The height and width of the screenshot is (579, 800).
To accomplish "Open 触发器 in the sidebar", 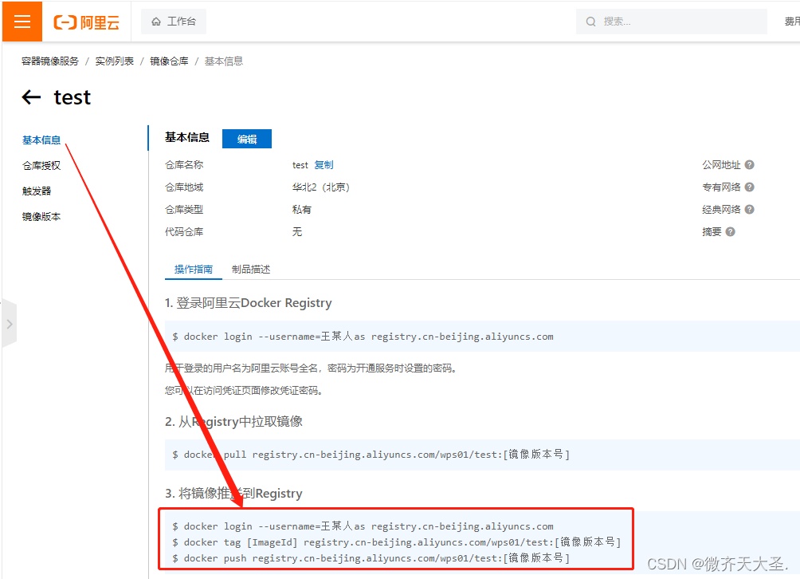I will coord(37,191).
